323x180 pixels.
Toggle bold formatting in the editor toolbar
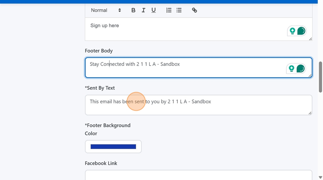pos(133,10)
